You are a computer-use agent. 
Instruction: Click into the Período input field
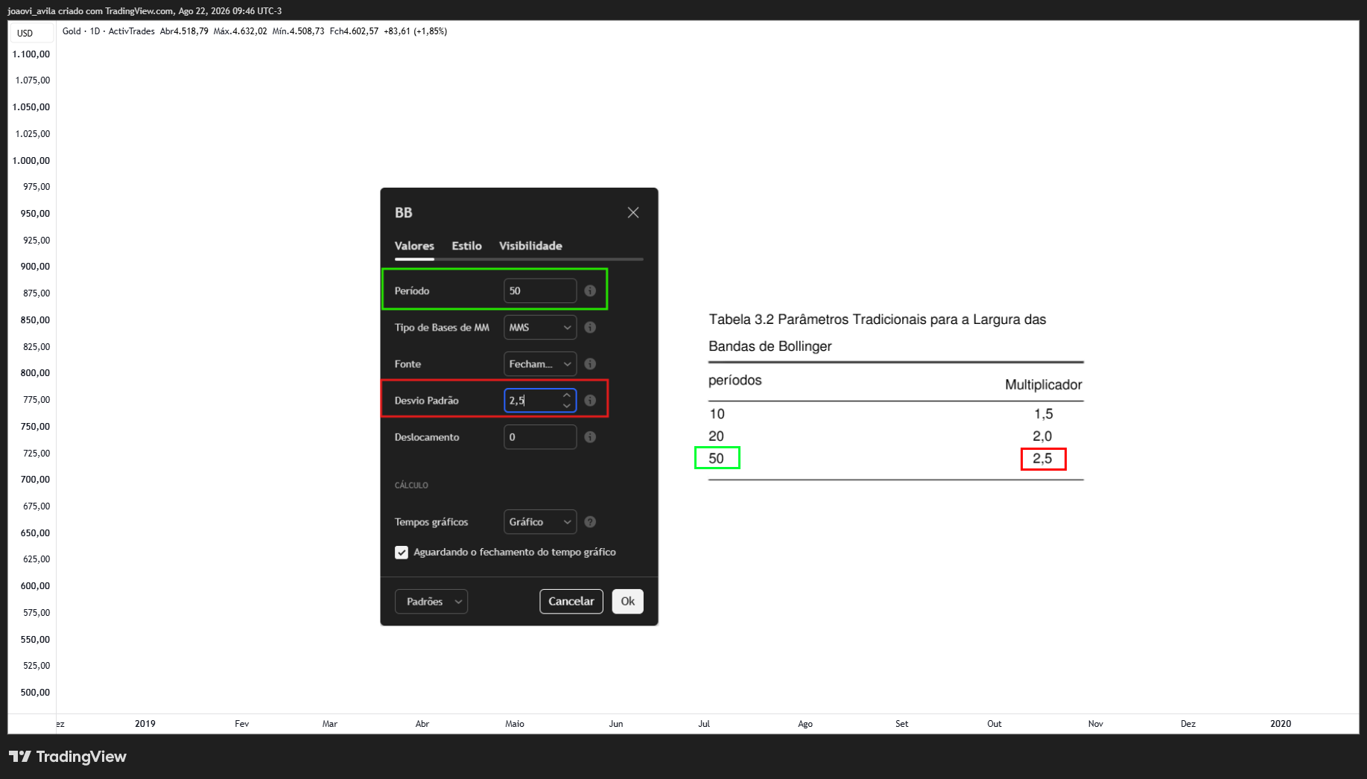[x=540, y=291]
